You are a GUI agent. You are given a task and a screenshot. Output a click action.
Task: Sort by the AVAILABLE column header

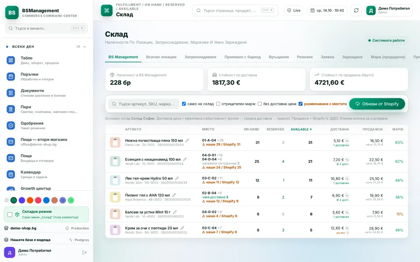(301, 129)
